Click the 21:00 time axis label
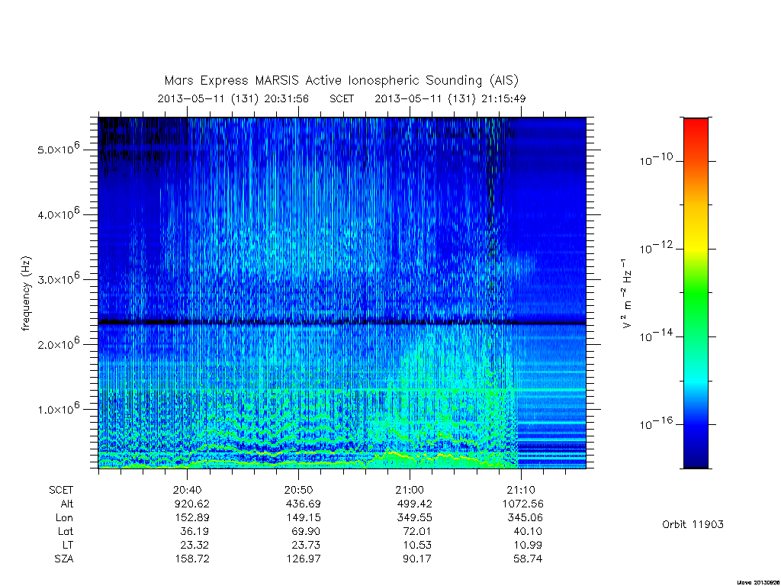This screenshot has width=781, height=586. tap(410, 490)
